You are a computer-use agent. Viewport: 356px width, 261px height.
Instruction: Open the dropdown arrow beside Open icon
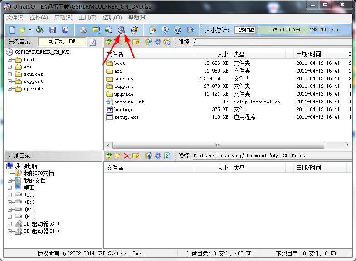click(30, 30)
